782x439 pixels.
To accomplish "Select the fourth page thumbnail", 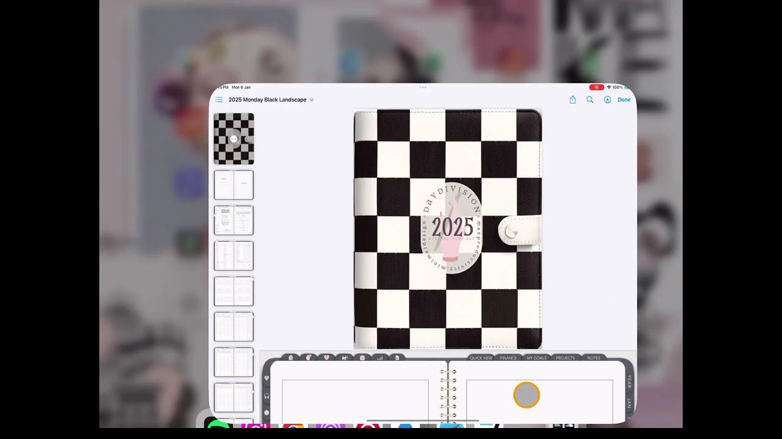I will coord(233,255).
